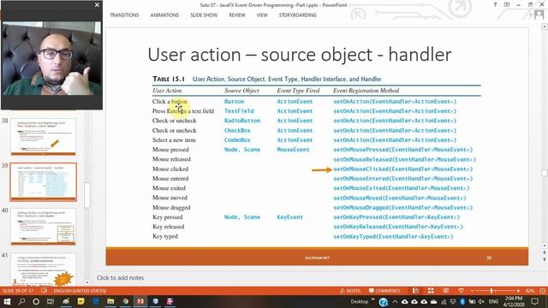548x308 pixels.
Task: Open clock showing 2:04 PM
Action: click(514, 301)
